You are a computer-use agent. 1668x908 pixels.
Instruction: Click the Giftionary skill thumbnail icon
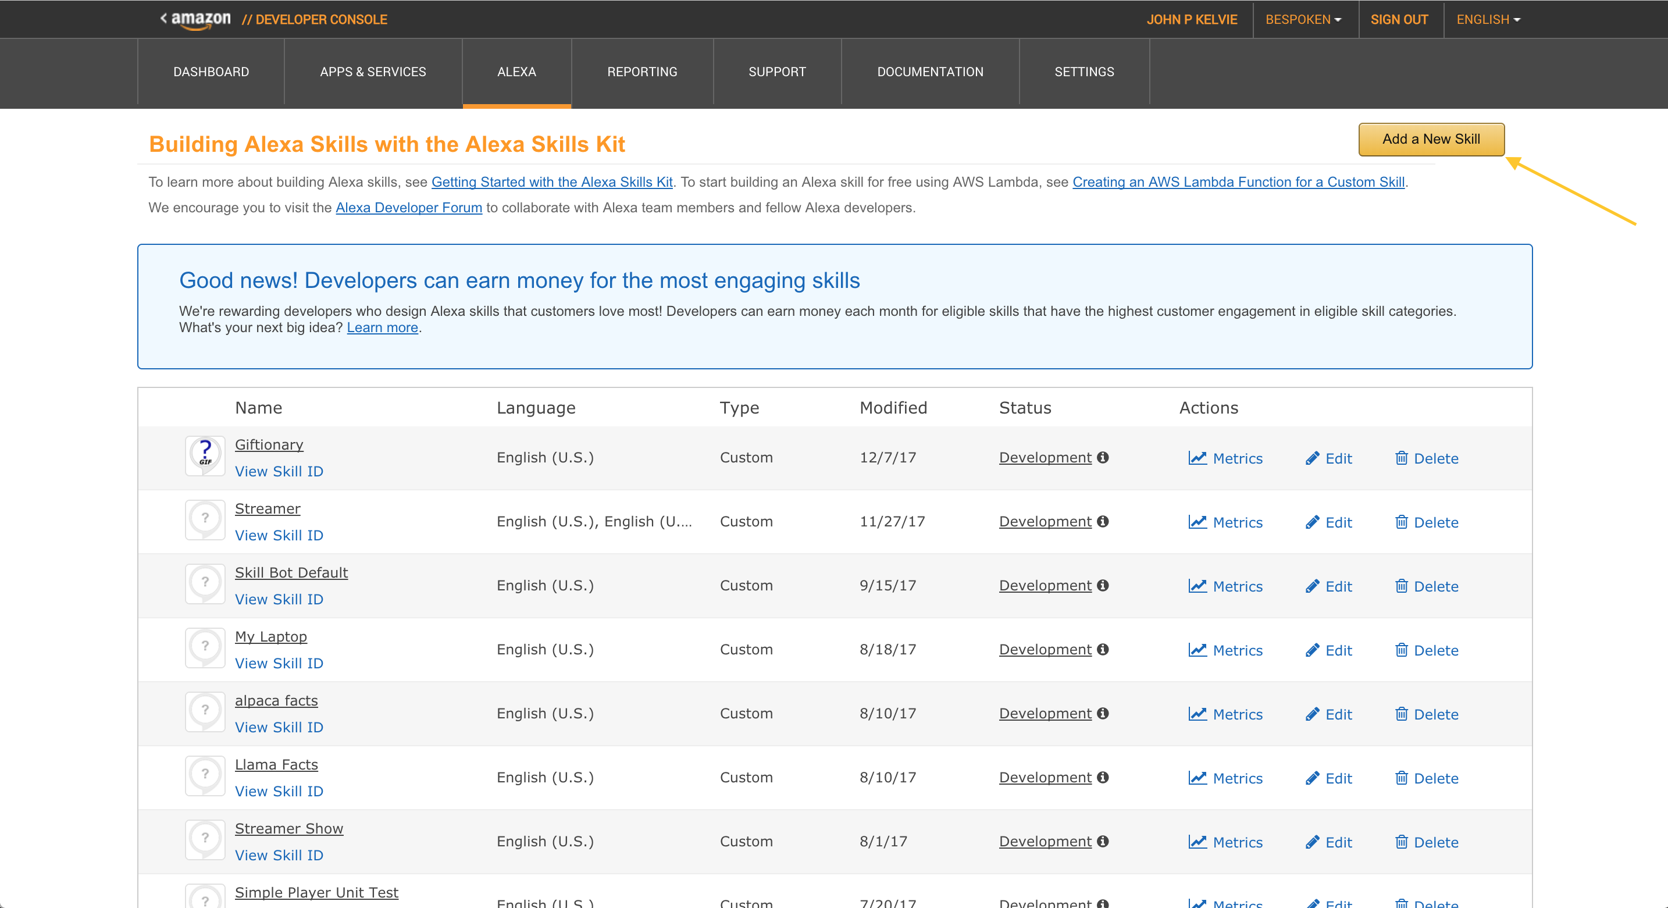click(x=205, y=457)
